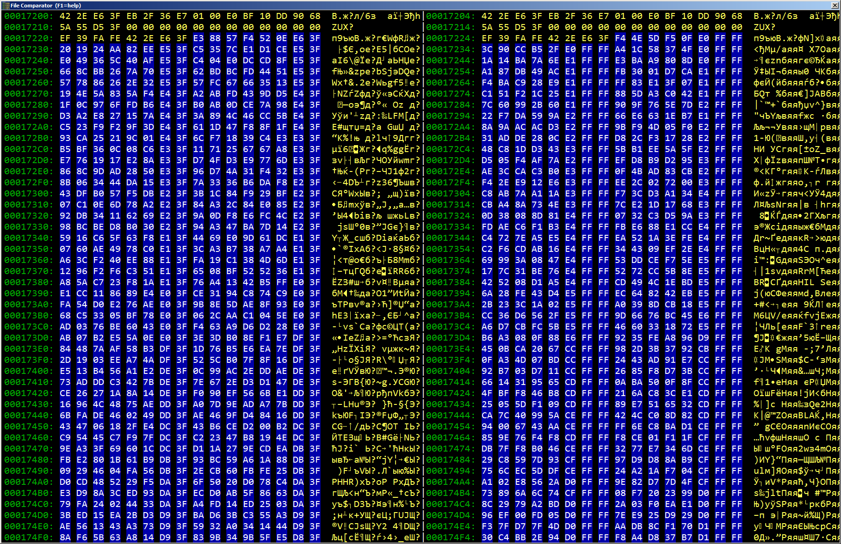Click the File Comparator icon in title bar
Viewport: 841px width, 544px height.
5,5
